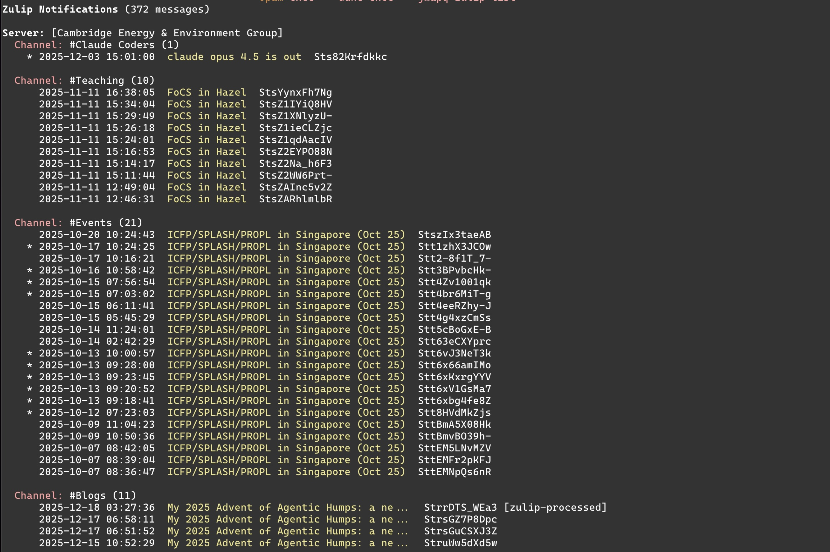830x552 pixels.
Task: Open message StsZARhlmlbR in #Teaching
Action: (296, 199)
